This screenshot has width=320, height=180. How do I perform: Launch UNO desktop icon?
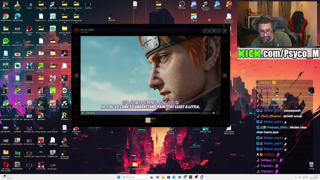click(x=229, y=5)
